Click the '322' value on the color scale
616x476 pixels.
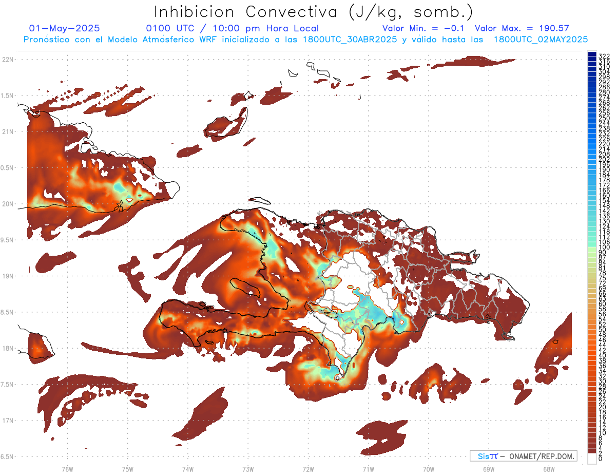[x=604, y=56]
